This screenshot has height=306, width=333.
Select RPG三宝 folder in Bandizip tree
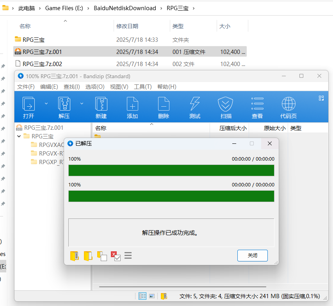(x=38, y=136)
